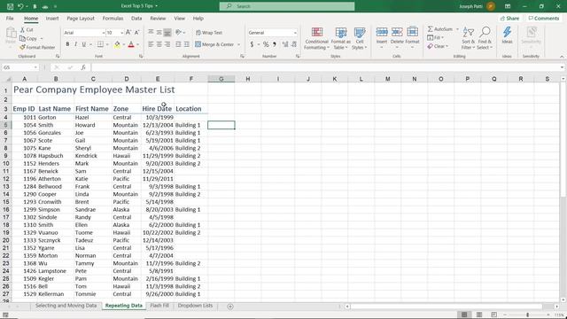Apply Comma Style

coord(275,44)
